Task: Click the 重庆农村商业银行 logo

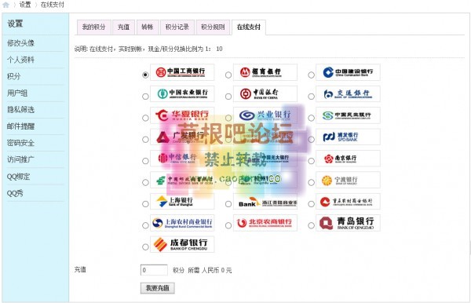Action: click(x=348, y=201)
